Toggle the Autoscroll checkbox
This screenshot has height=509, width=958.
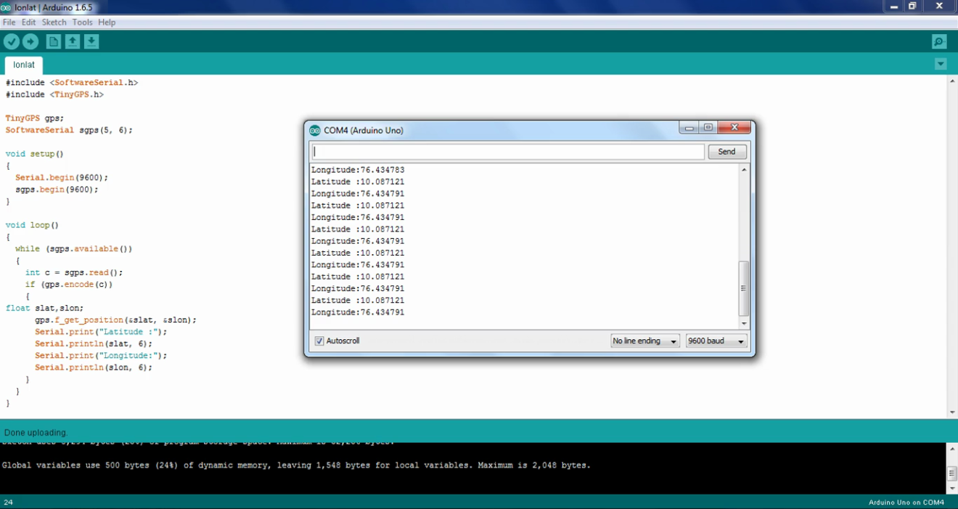click(x=319, y=341)
